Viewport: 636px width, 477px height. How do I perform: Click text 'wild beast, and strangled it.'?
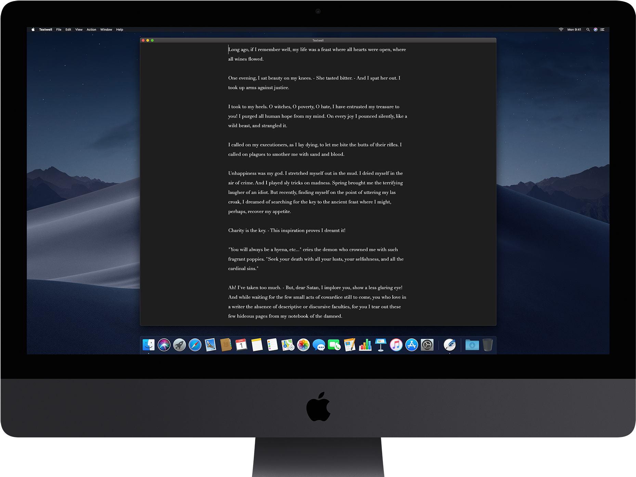[258, 126]
